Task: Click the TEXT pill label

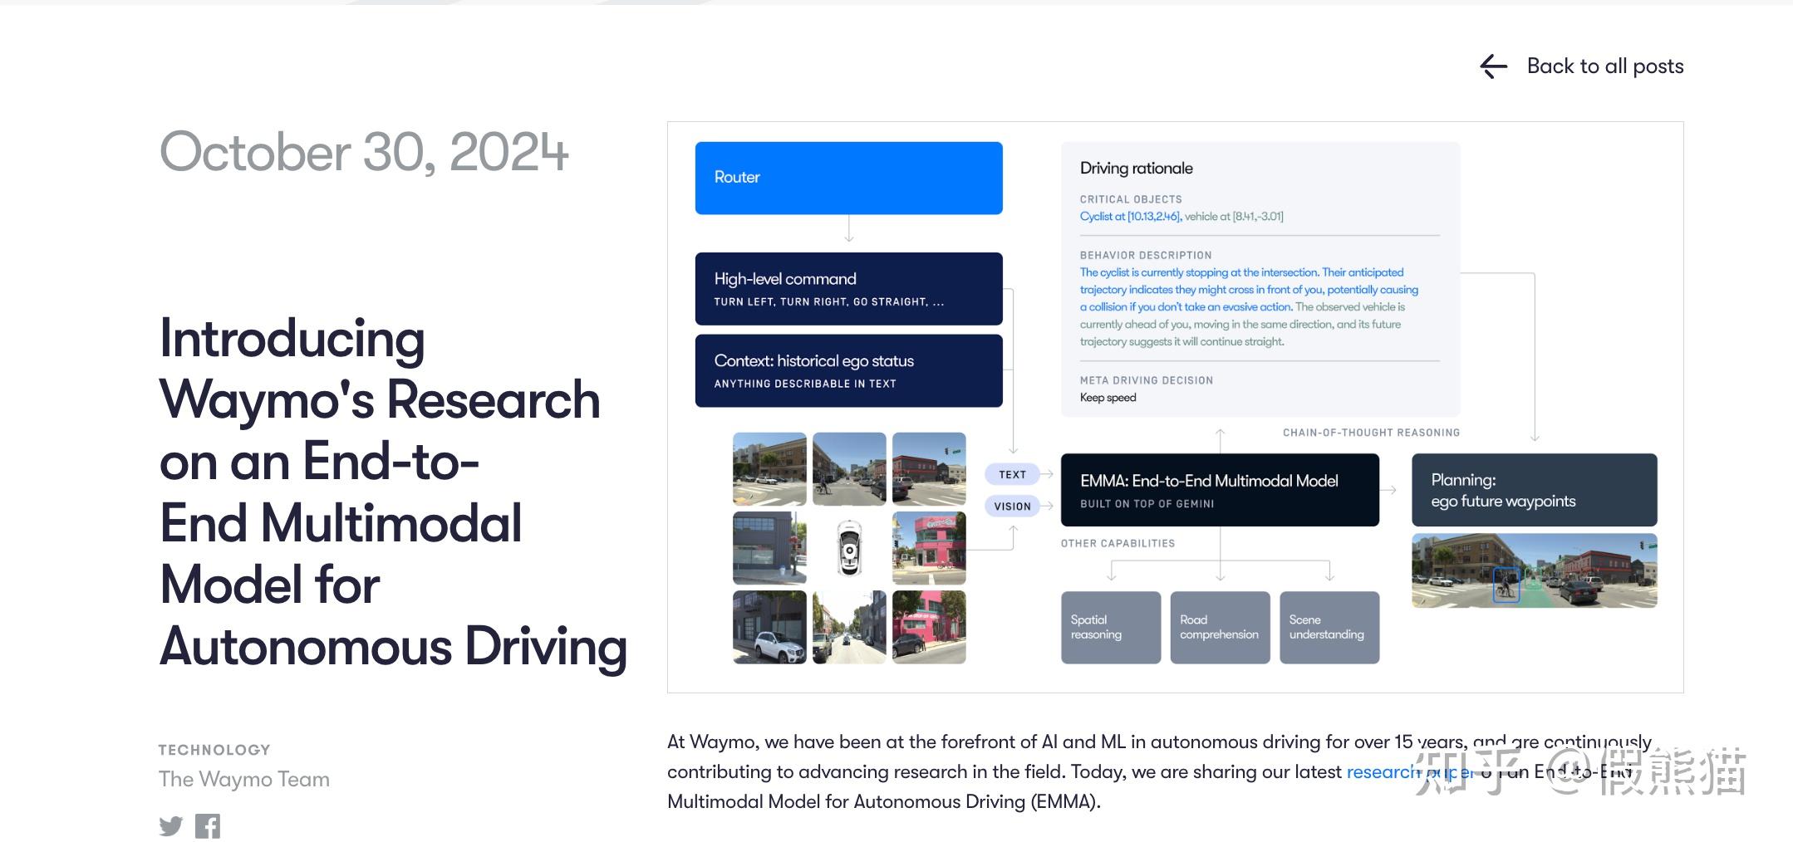Action: tap(1012, 474)
